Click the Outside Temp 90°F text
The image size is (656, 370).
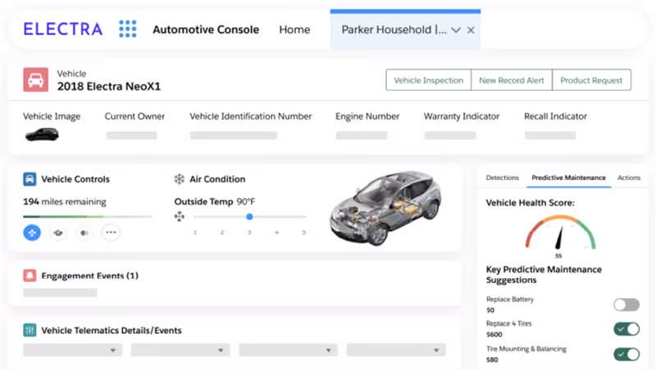point(215,201)
